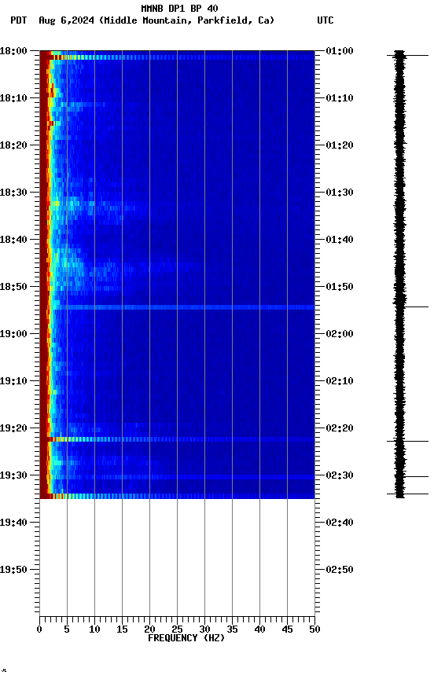Click the 30 Hz frequency axis label
Screen dimensions: 434x679
click(205, 629)
